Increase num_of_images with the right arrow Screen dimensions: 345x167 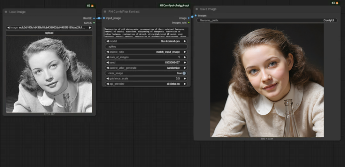coord(185,57)
